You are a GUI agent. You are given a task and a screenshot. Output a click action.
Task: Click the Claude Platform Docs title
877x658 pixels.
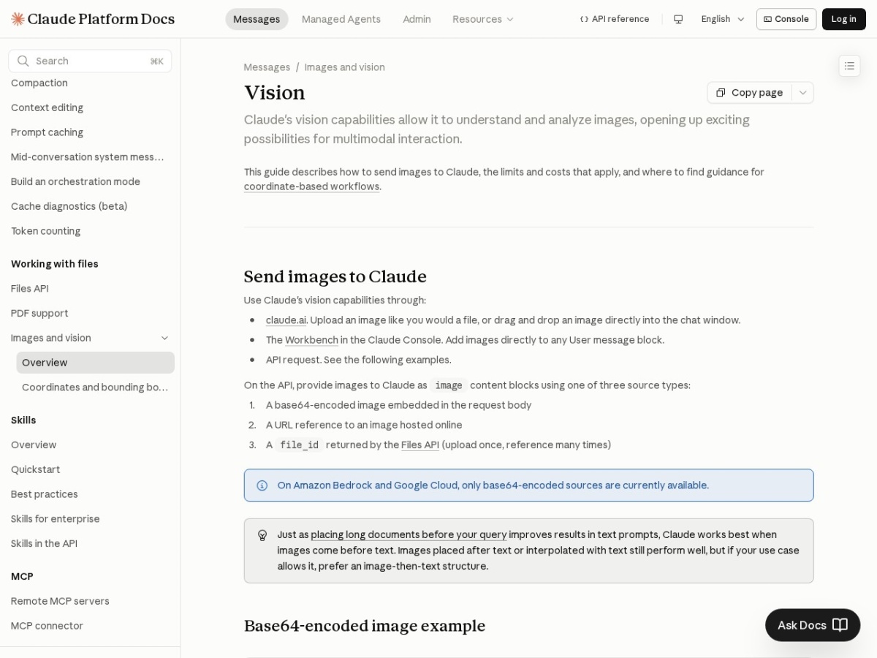point(102,19)
